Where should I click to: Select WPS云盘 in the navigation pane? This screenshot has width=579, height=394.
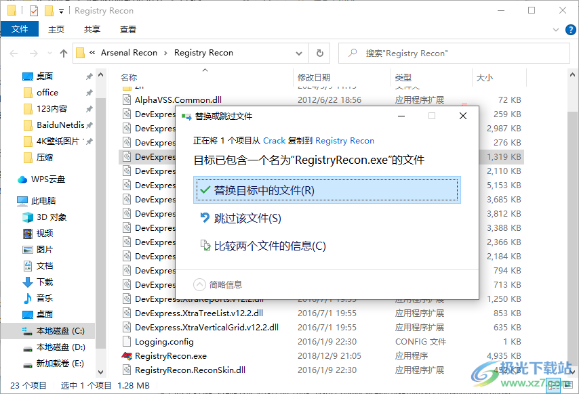47,179
